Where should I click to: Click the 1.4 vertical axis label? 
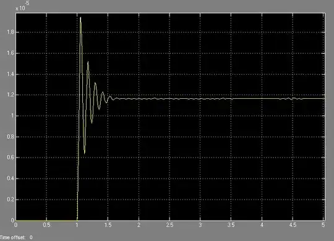(x=11, y=74)
